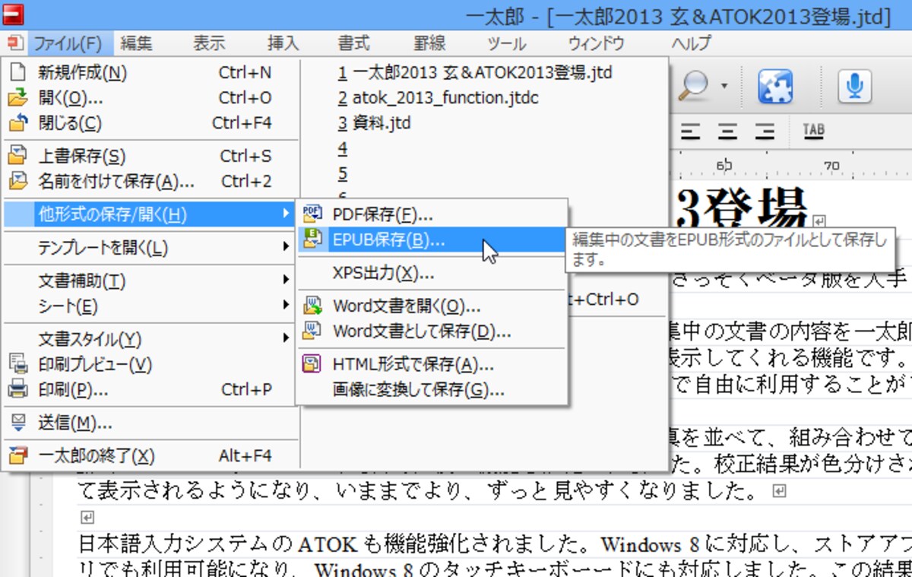Open the ツール menu

click(x=506, y=43)
